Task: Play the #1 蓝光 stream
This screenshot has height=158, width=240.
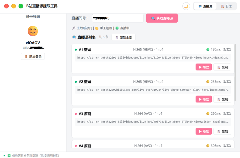Action: (204, 67)
